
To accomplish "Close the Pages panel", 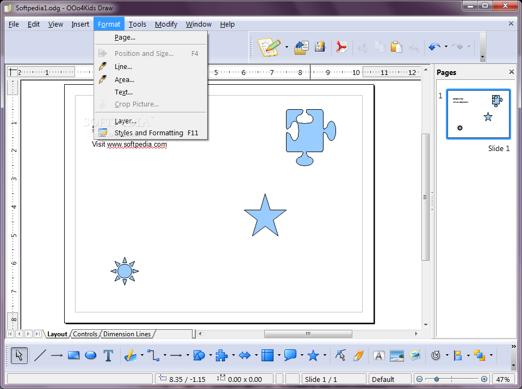I will [511, 72].
